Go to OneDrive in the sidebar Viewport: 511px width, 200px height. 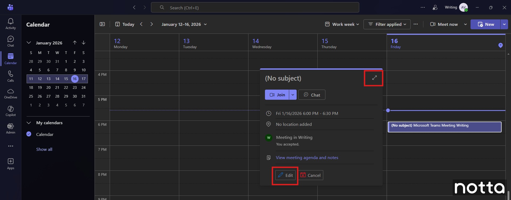10,94
